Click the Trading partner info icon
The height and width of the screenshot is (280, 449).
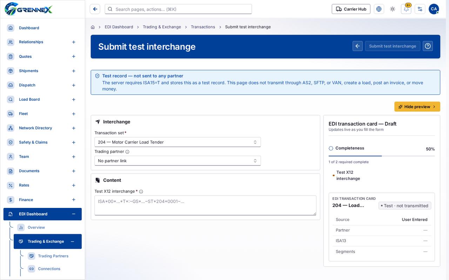coord(127,152)
